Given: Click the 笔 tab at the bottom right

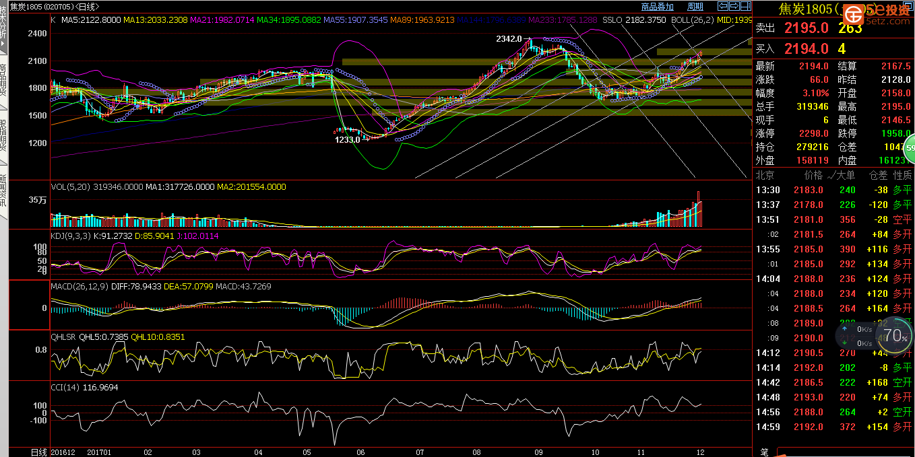Looking at the screenshot, I should coord(764,452).
